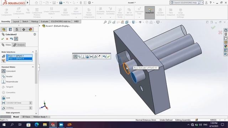
Task: Click the distance value spinner arrows
Action: pos(31,103)
